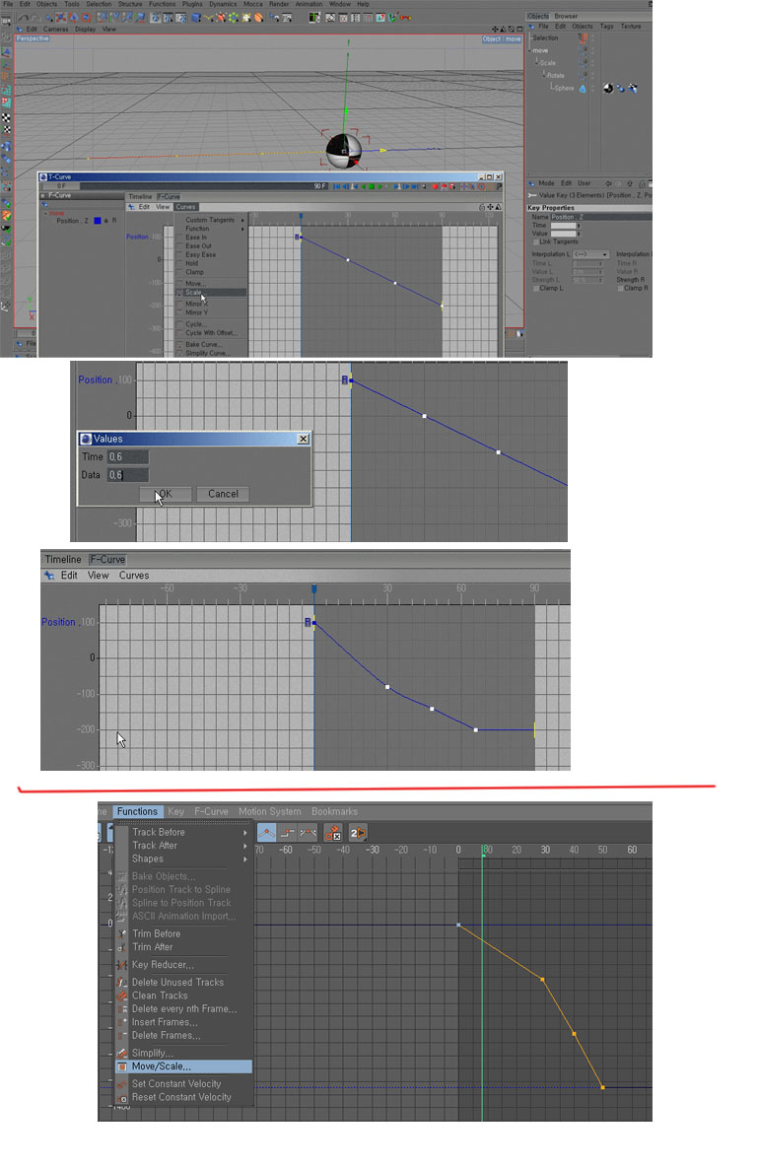
Task: Click the Data field in Values dialog
Action: coord(127,475)
